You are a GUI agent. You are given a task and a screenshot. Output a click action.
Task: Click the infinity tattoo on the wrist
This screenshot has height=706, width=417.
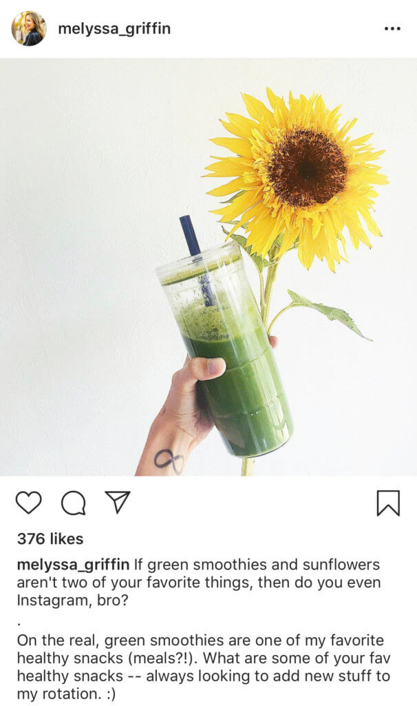coord(169,461)
